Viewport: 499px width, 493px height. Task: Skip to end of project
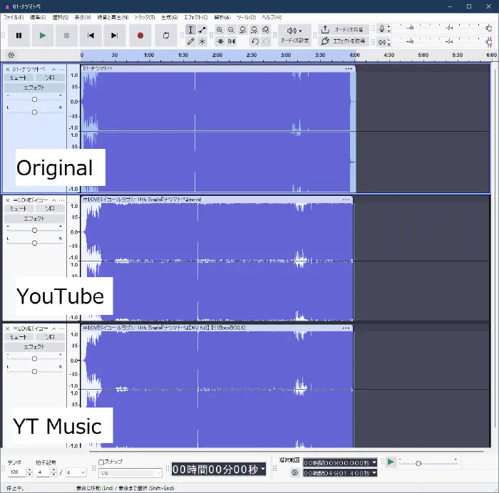tap(114, 36)
